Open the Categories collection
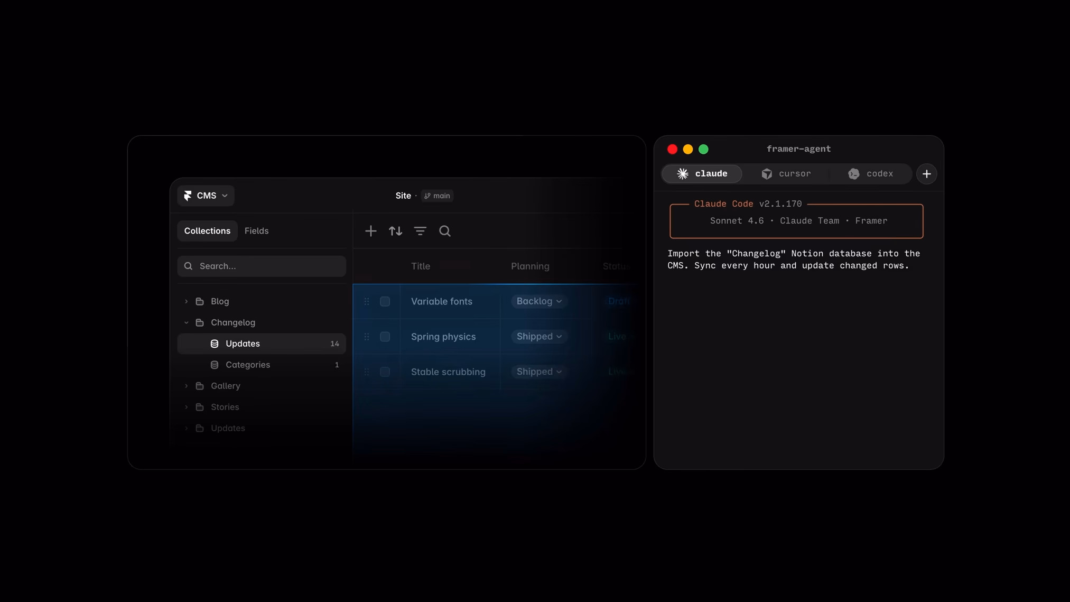The image size is (1070, 602). (262, 365)
